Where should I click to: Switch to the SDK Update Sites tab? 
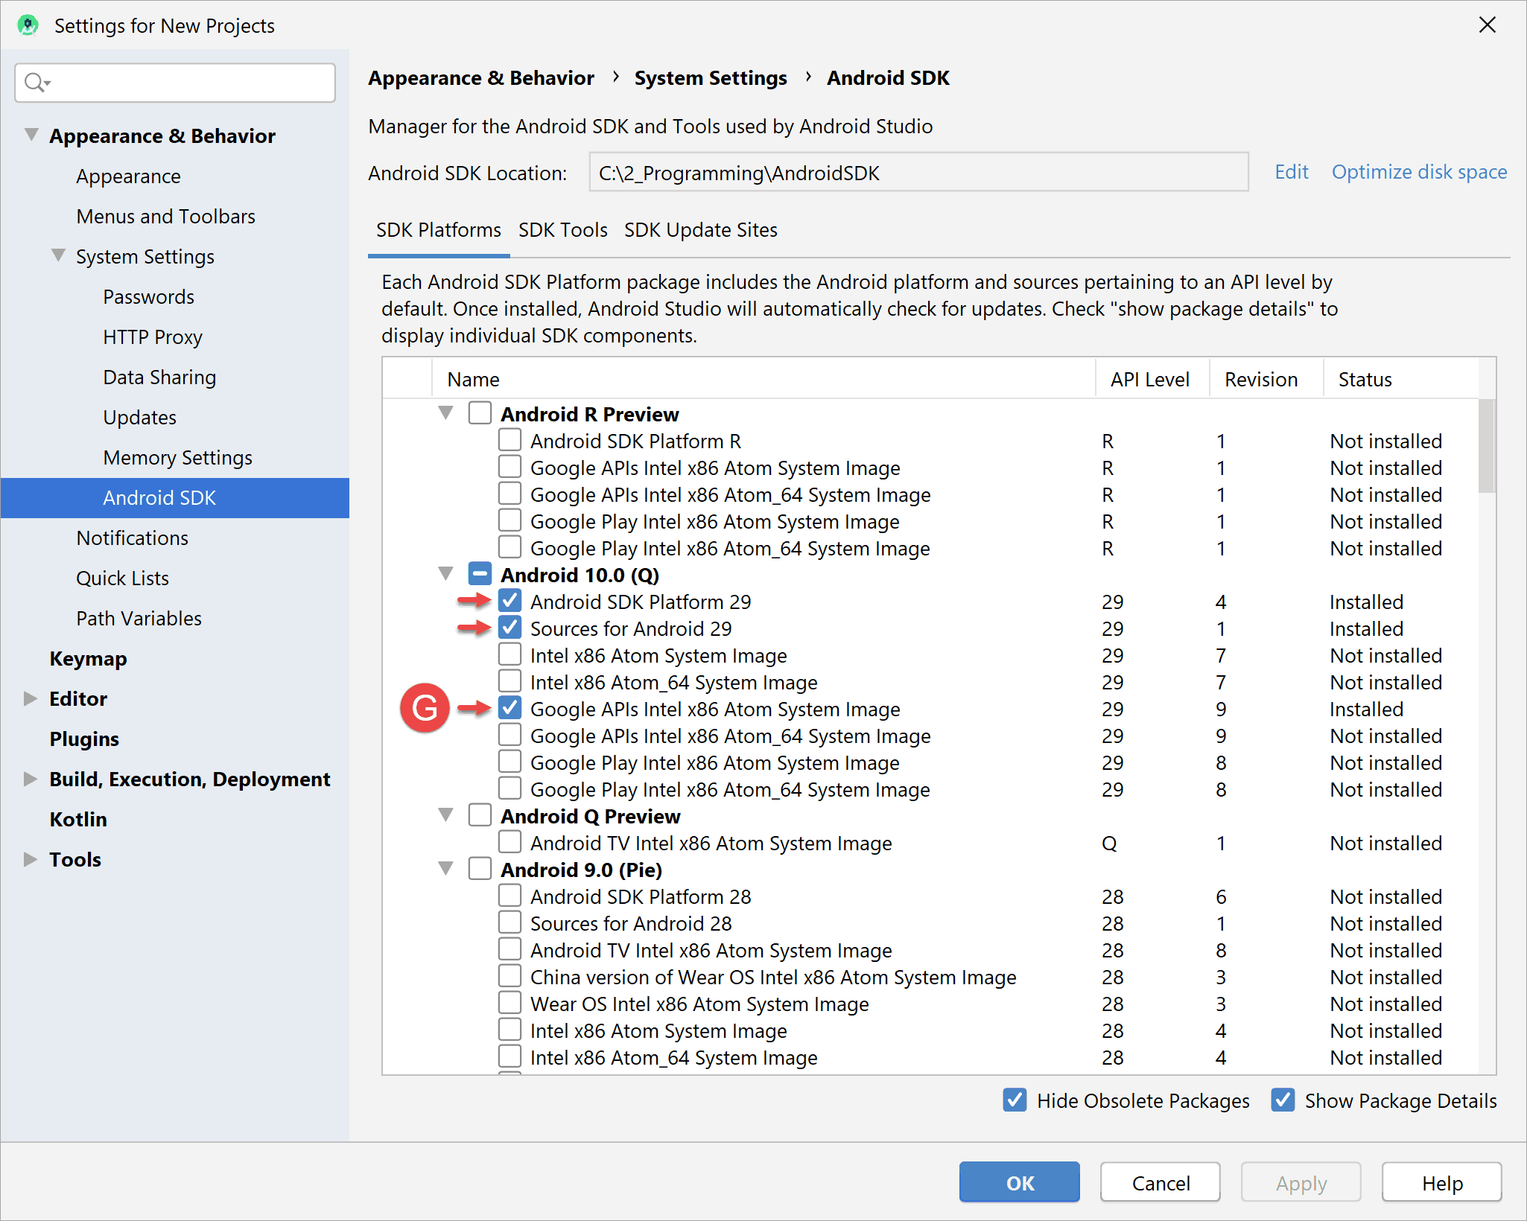[x=700, y=230]
